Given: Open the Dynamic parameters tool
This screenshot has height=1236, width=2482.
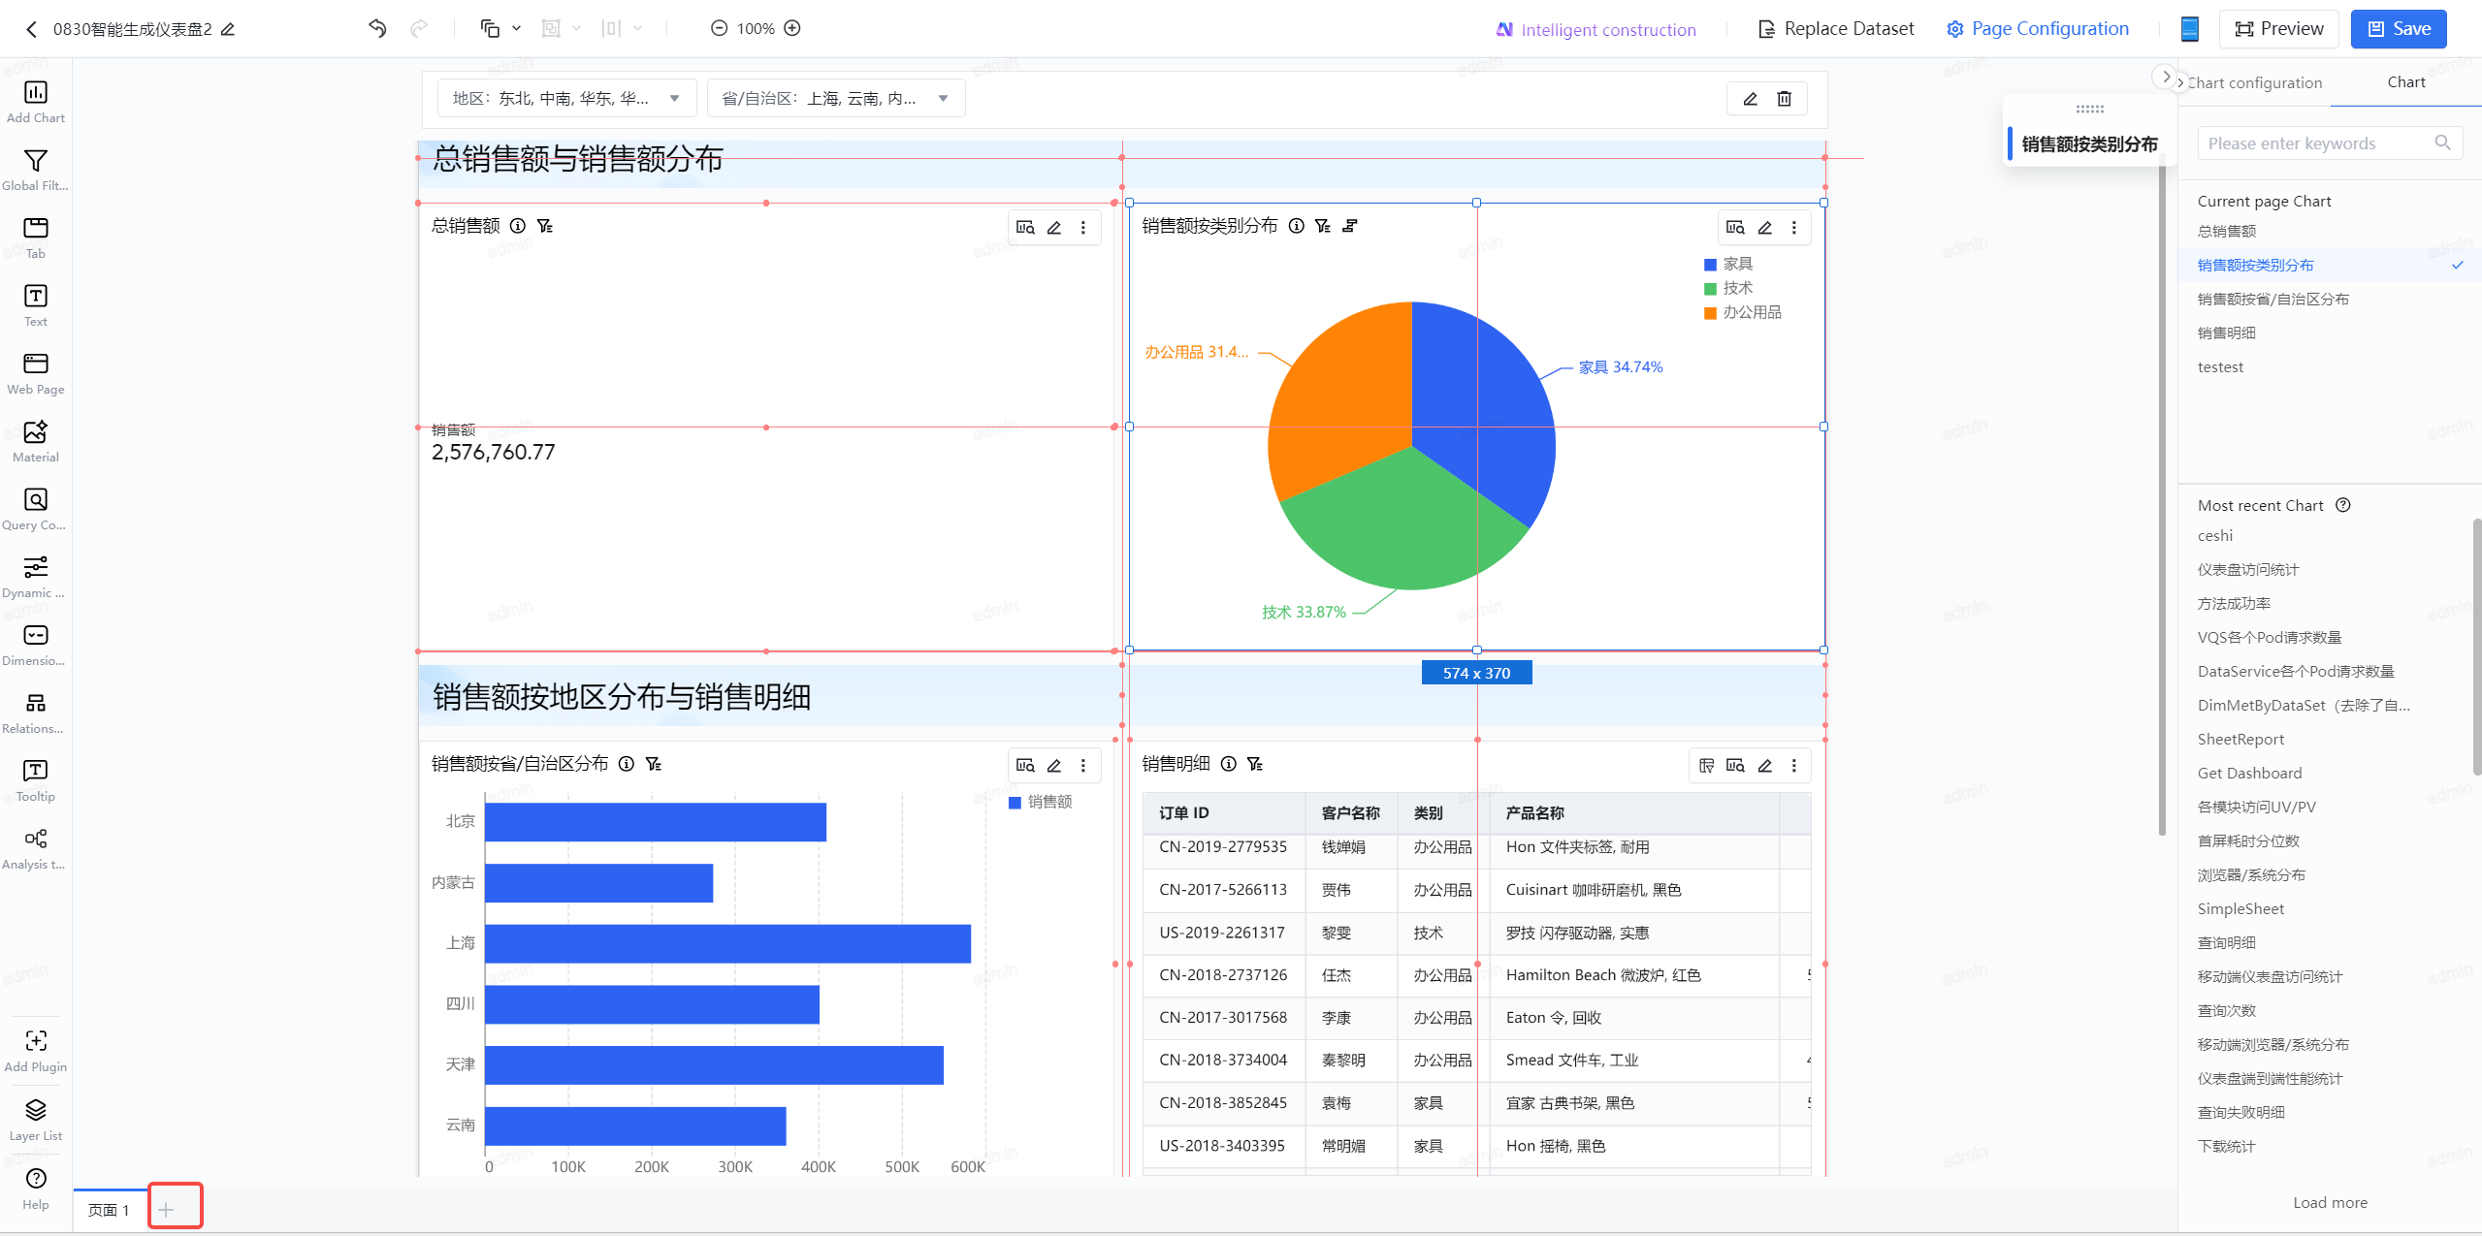Looking at the screenshot, I should click(x=36, y=577).
